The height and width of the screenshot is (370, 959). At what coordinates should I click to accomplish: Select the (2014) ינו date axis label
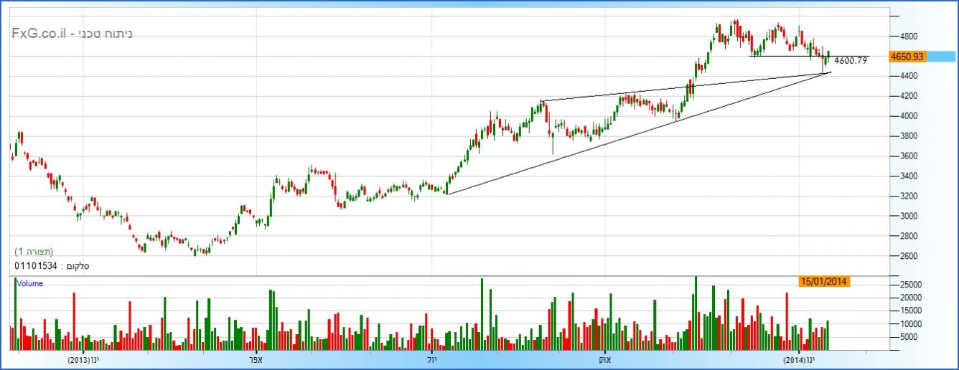(797, 359)
